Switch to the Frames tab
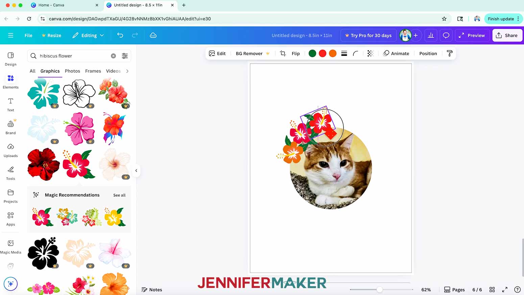The image size is (524, 295). (93, 71)
